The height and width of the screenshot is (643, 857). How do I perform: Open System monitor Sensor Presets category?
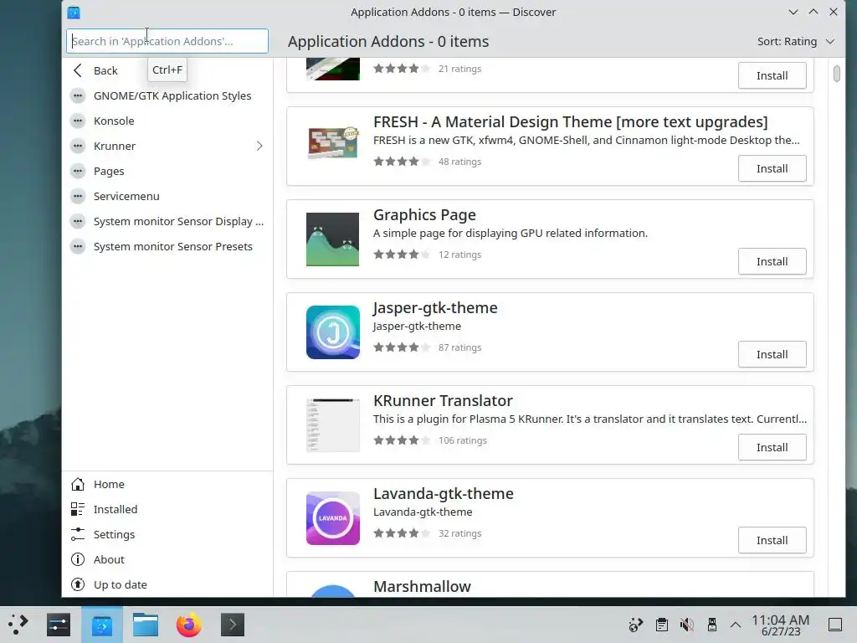click(x=167, y=247)
